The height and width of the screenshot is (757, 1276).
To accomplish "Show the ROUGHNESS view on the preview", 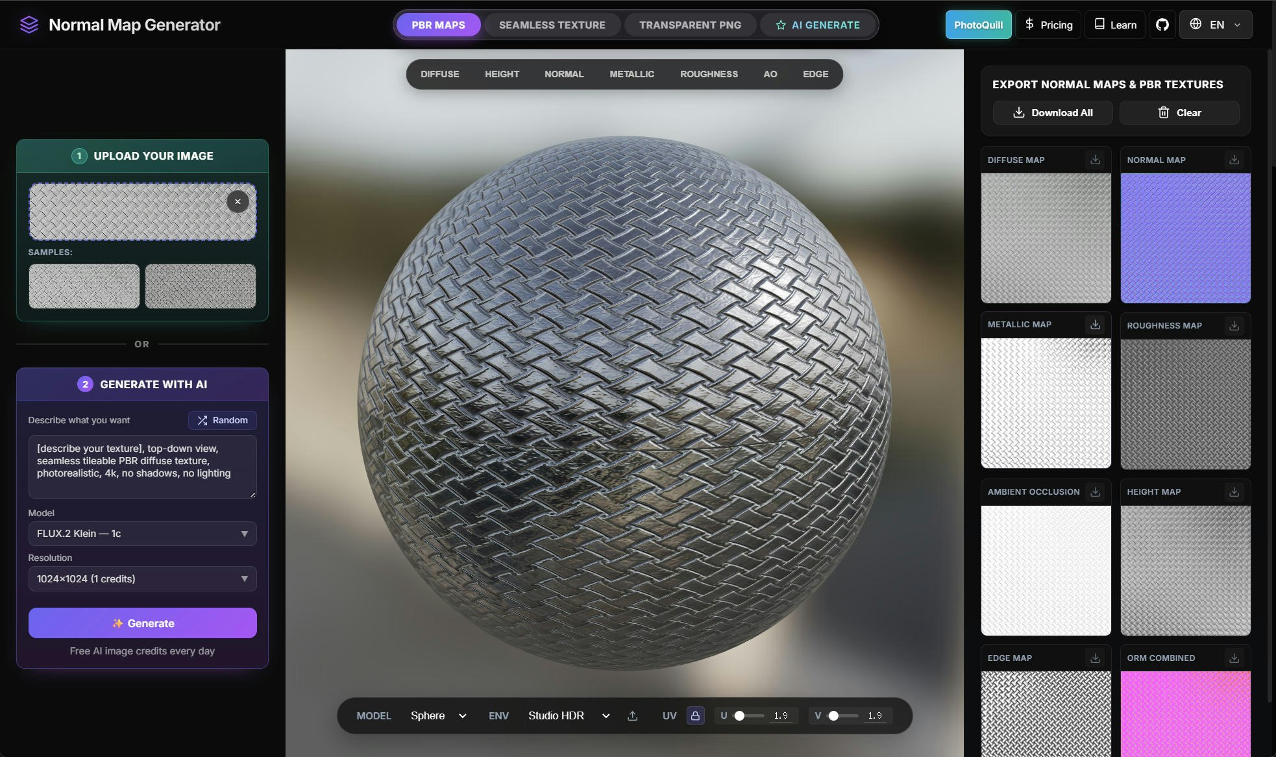I will click(709, 74).
